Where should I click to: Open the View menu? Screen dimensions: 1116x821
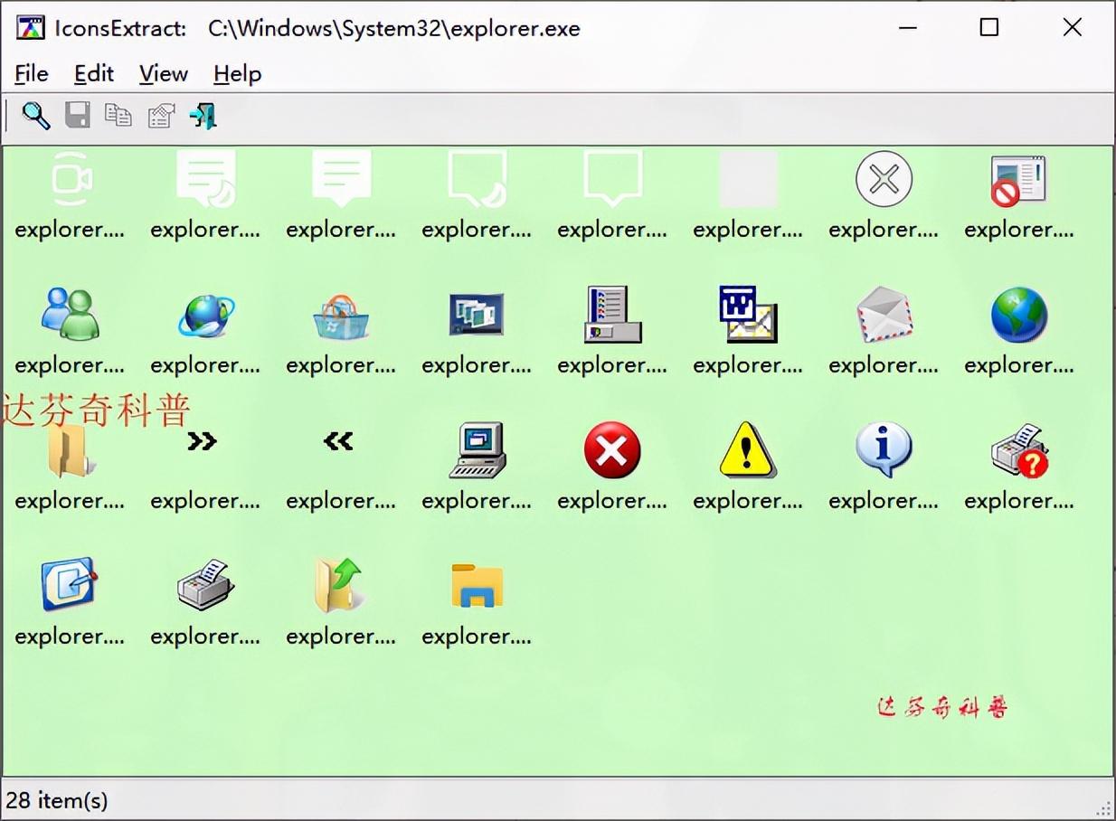[x=164, y=73]
